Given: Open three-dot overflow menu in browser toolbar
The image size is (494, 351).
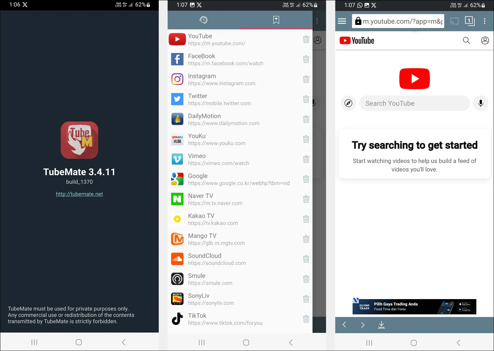Looking at the screenshot, I should pos(484,21).
